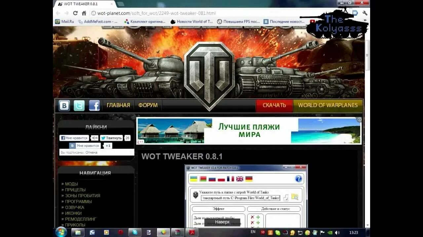Screen dimensions: 423x237
Task: Open the Комплект оригина... bookmark
Action: pos(145,21)
